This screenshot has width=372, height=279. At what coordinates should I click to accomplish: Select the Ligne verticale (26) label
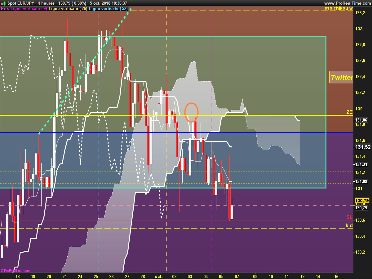coord(68,8)
